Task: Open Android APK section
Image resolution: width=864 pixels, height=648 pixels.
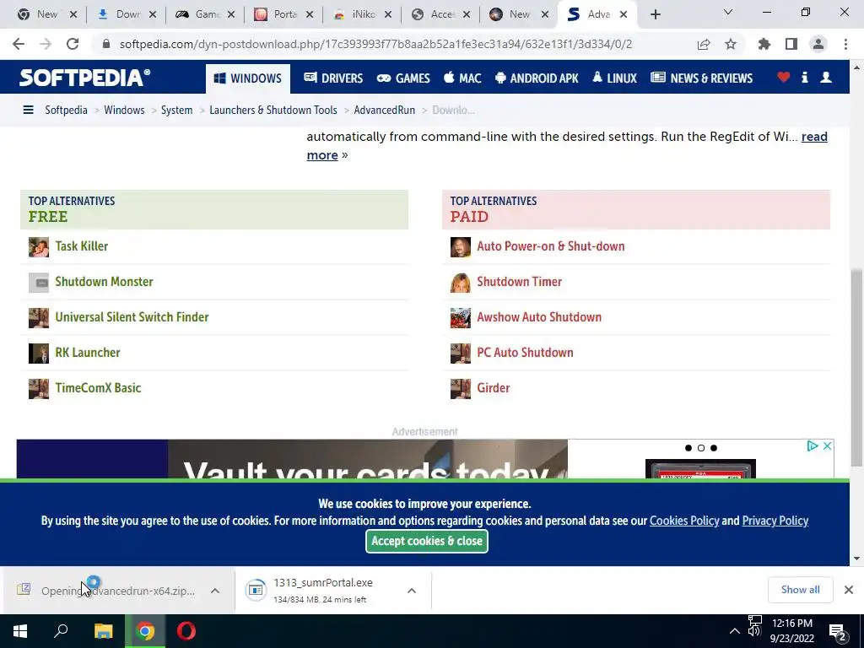Action: [x=537, y=78]
